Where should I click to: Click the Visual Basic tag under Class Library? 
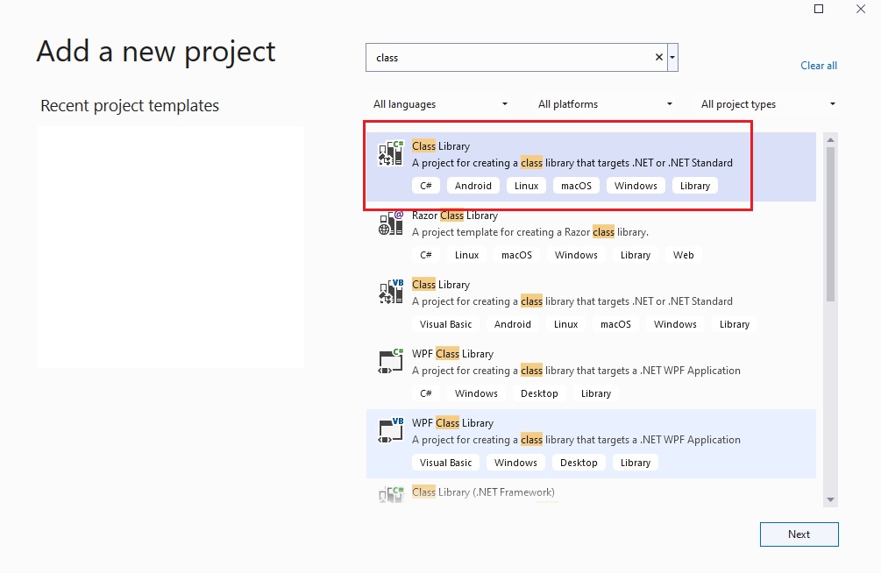point(445,324)
